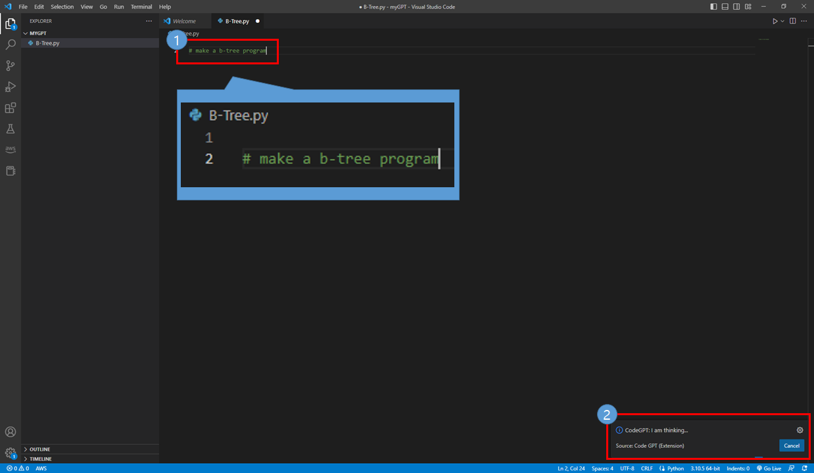Open CodeGPT notification settings gear

(x=800, y=430)
